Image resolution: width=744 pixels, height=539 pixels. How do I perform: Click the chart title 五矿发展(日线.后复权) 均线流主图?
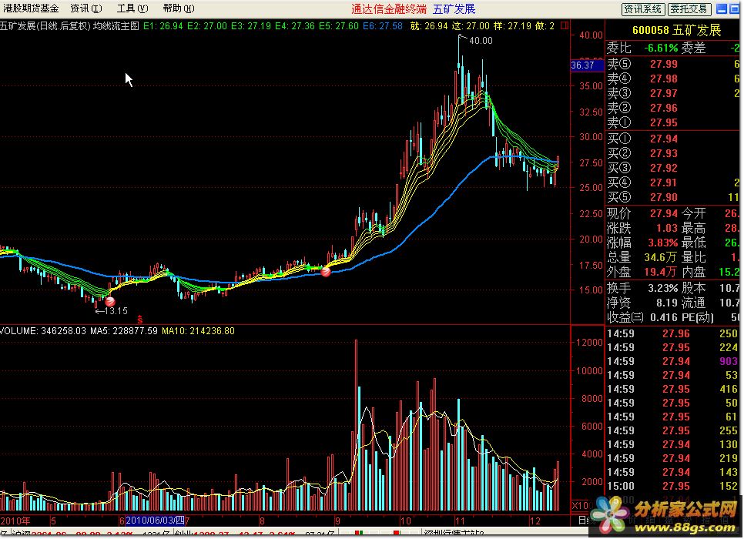click(x=69, y=26)
